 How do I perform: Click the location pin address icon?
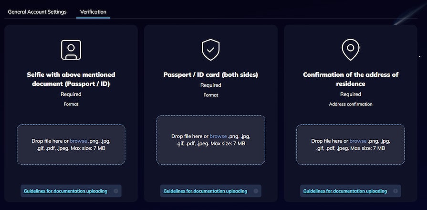(350, 50)
